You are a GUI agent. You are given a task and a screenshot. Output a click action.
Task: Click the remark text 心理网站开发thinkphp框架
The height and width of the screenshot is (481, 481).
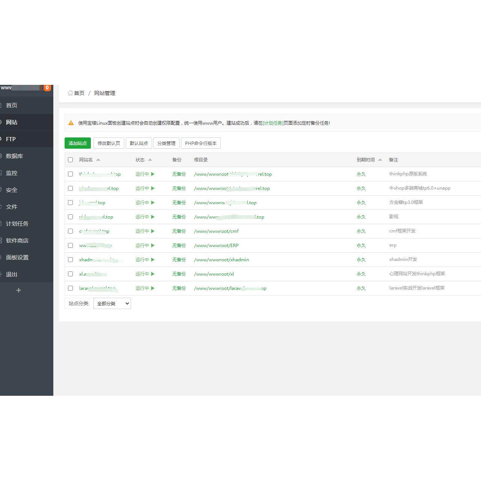[417, 274]
